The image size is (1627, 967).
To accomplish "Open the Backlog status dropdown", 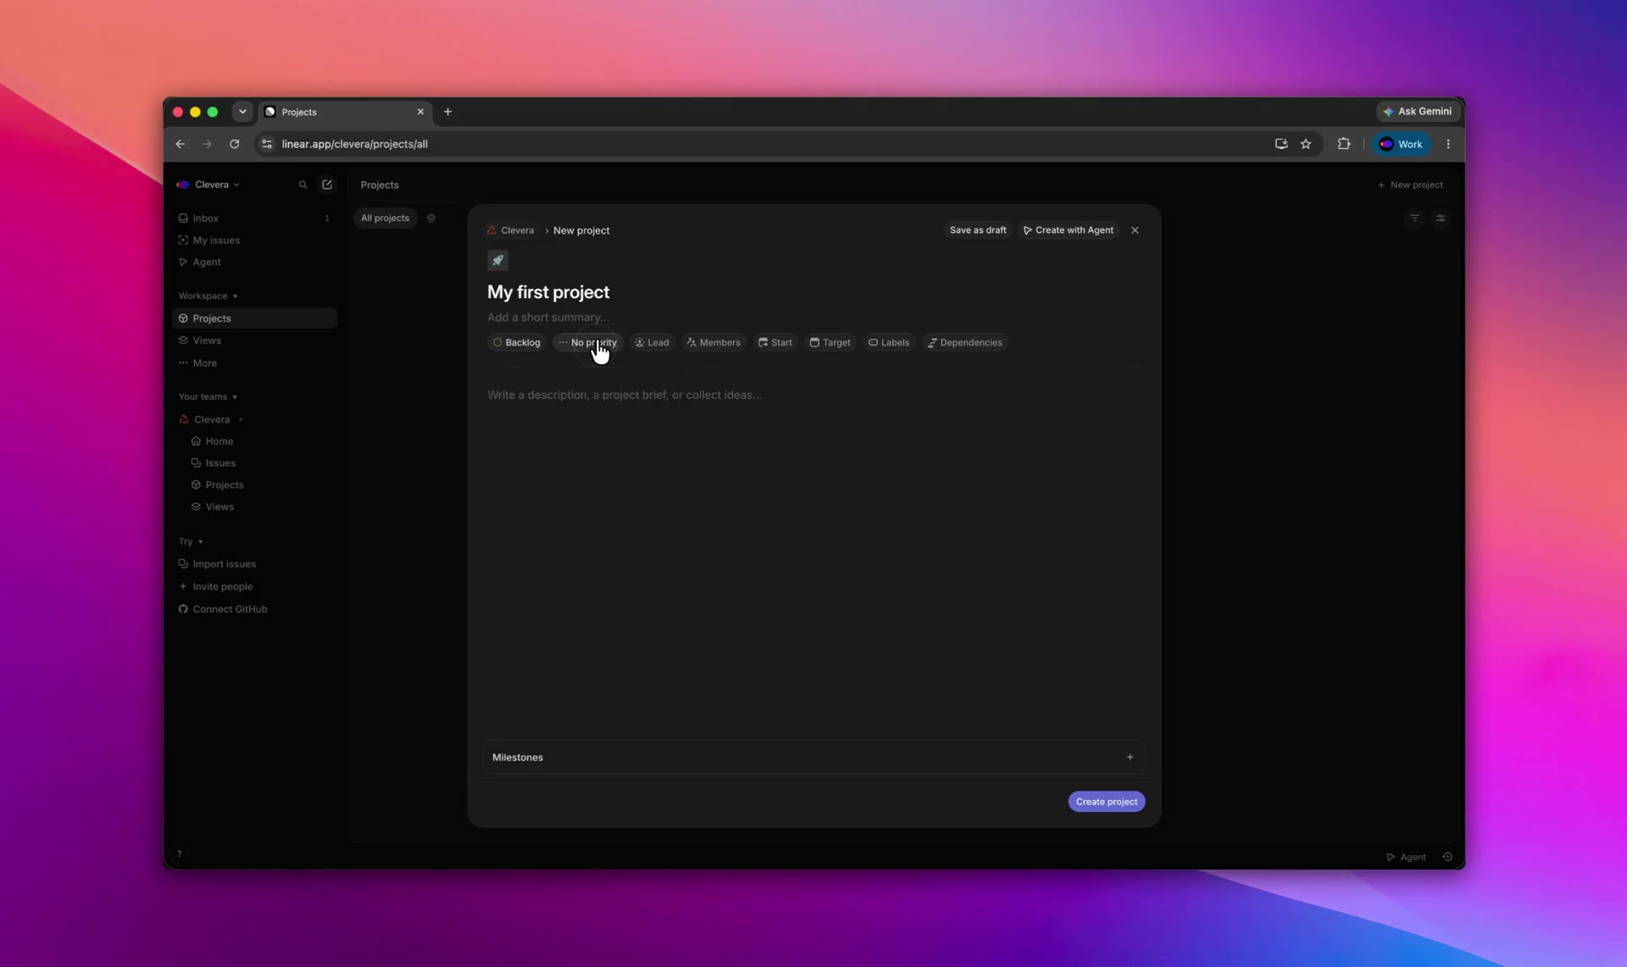I will [516, 343].
